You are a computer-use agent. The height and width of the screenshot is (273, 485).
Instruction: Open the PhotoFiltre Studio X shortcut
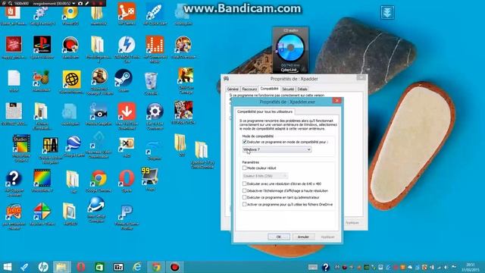[x=21, y=148]
